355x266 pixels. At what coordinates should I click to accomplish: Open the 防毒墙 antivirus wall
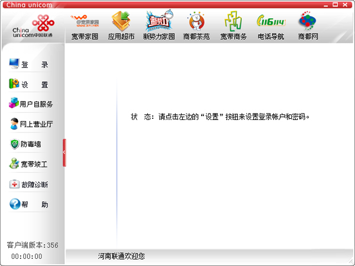coord(33,144)
